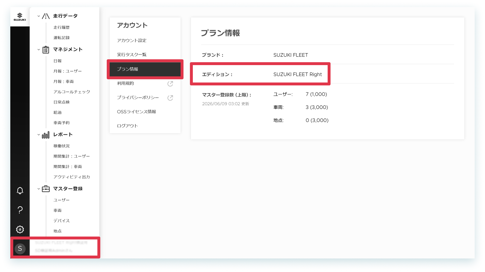This screenshot has width=485, height=272.
Task: Open ユーザー under マスター登録
Action: point(62,200)
